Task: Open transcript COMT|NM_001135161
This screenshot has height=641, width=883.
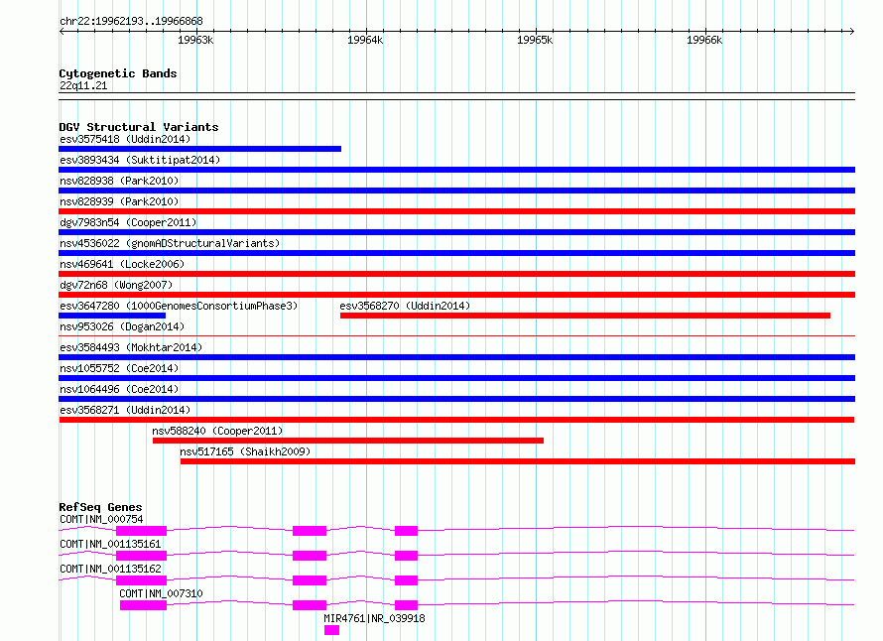Action: (x=110, y=544)
